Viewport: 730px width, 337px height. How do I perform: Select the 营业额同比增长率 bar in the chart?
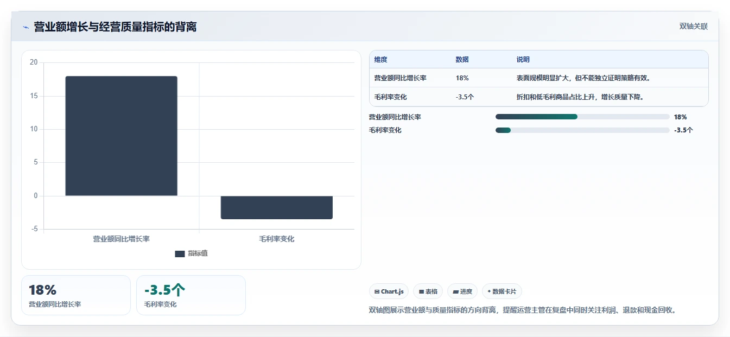click(x=121, y=136)
